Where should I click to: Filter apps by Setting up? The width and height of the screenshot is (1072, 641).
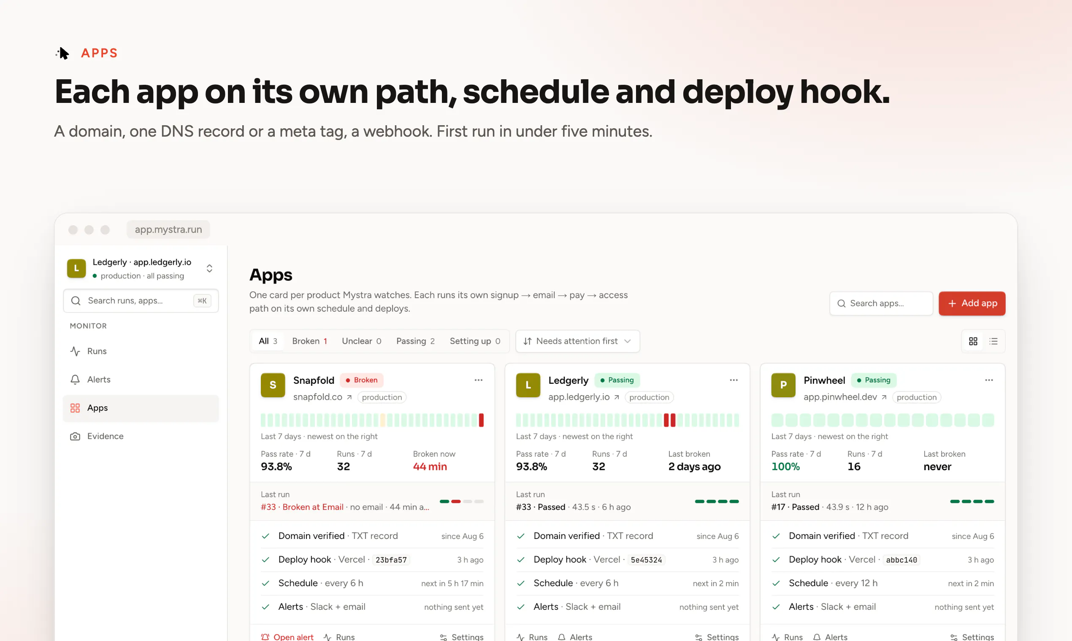(x=475, y=341)
